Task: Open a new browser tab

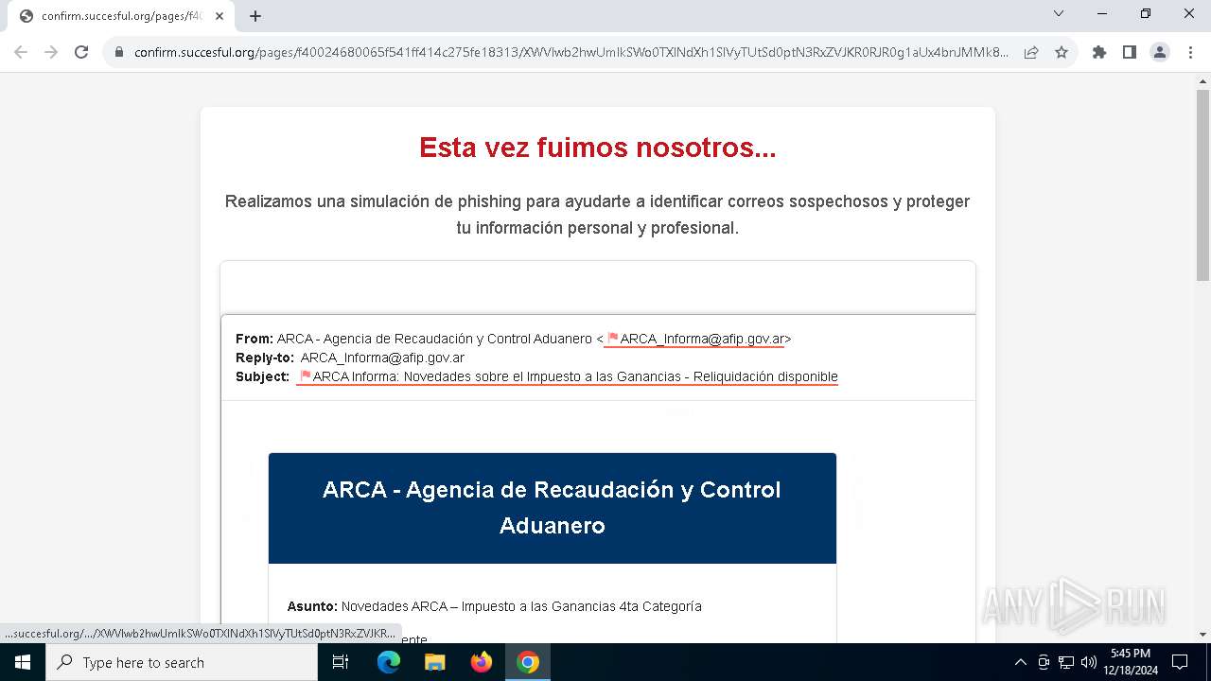Action: (255, 16)
